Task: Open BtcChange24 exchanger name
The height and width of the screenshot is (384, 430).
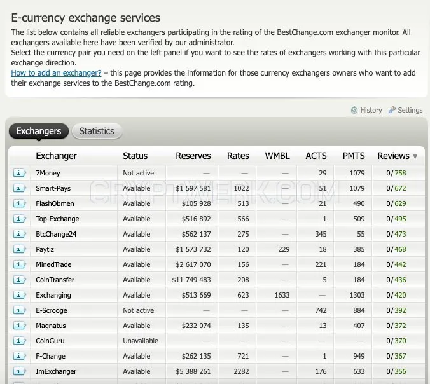Action: pos(56,234)
